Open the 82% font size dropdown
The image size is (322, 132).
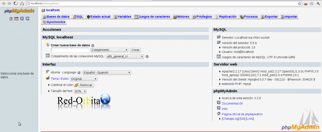tap(80, 91)
